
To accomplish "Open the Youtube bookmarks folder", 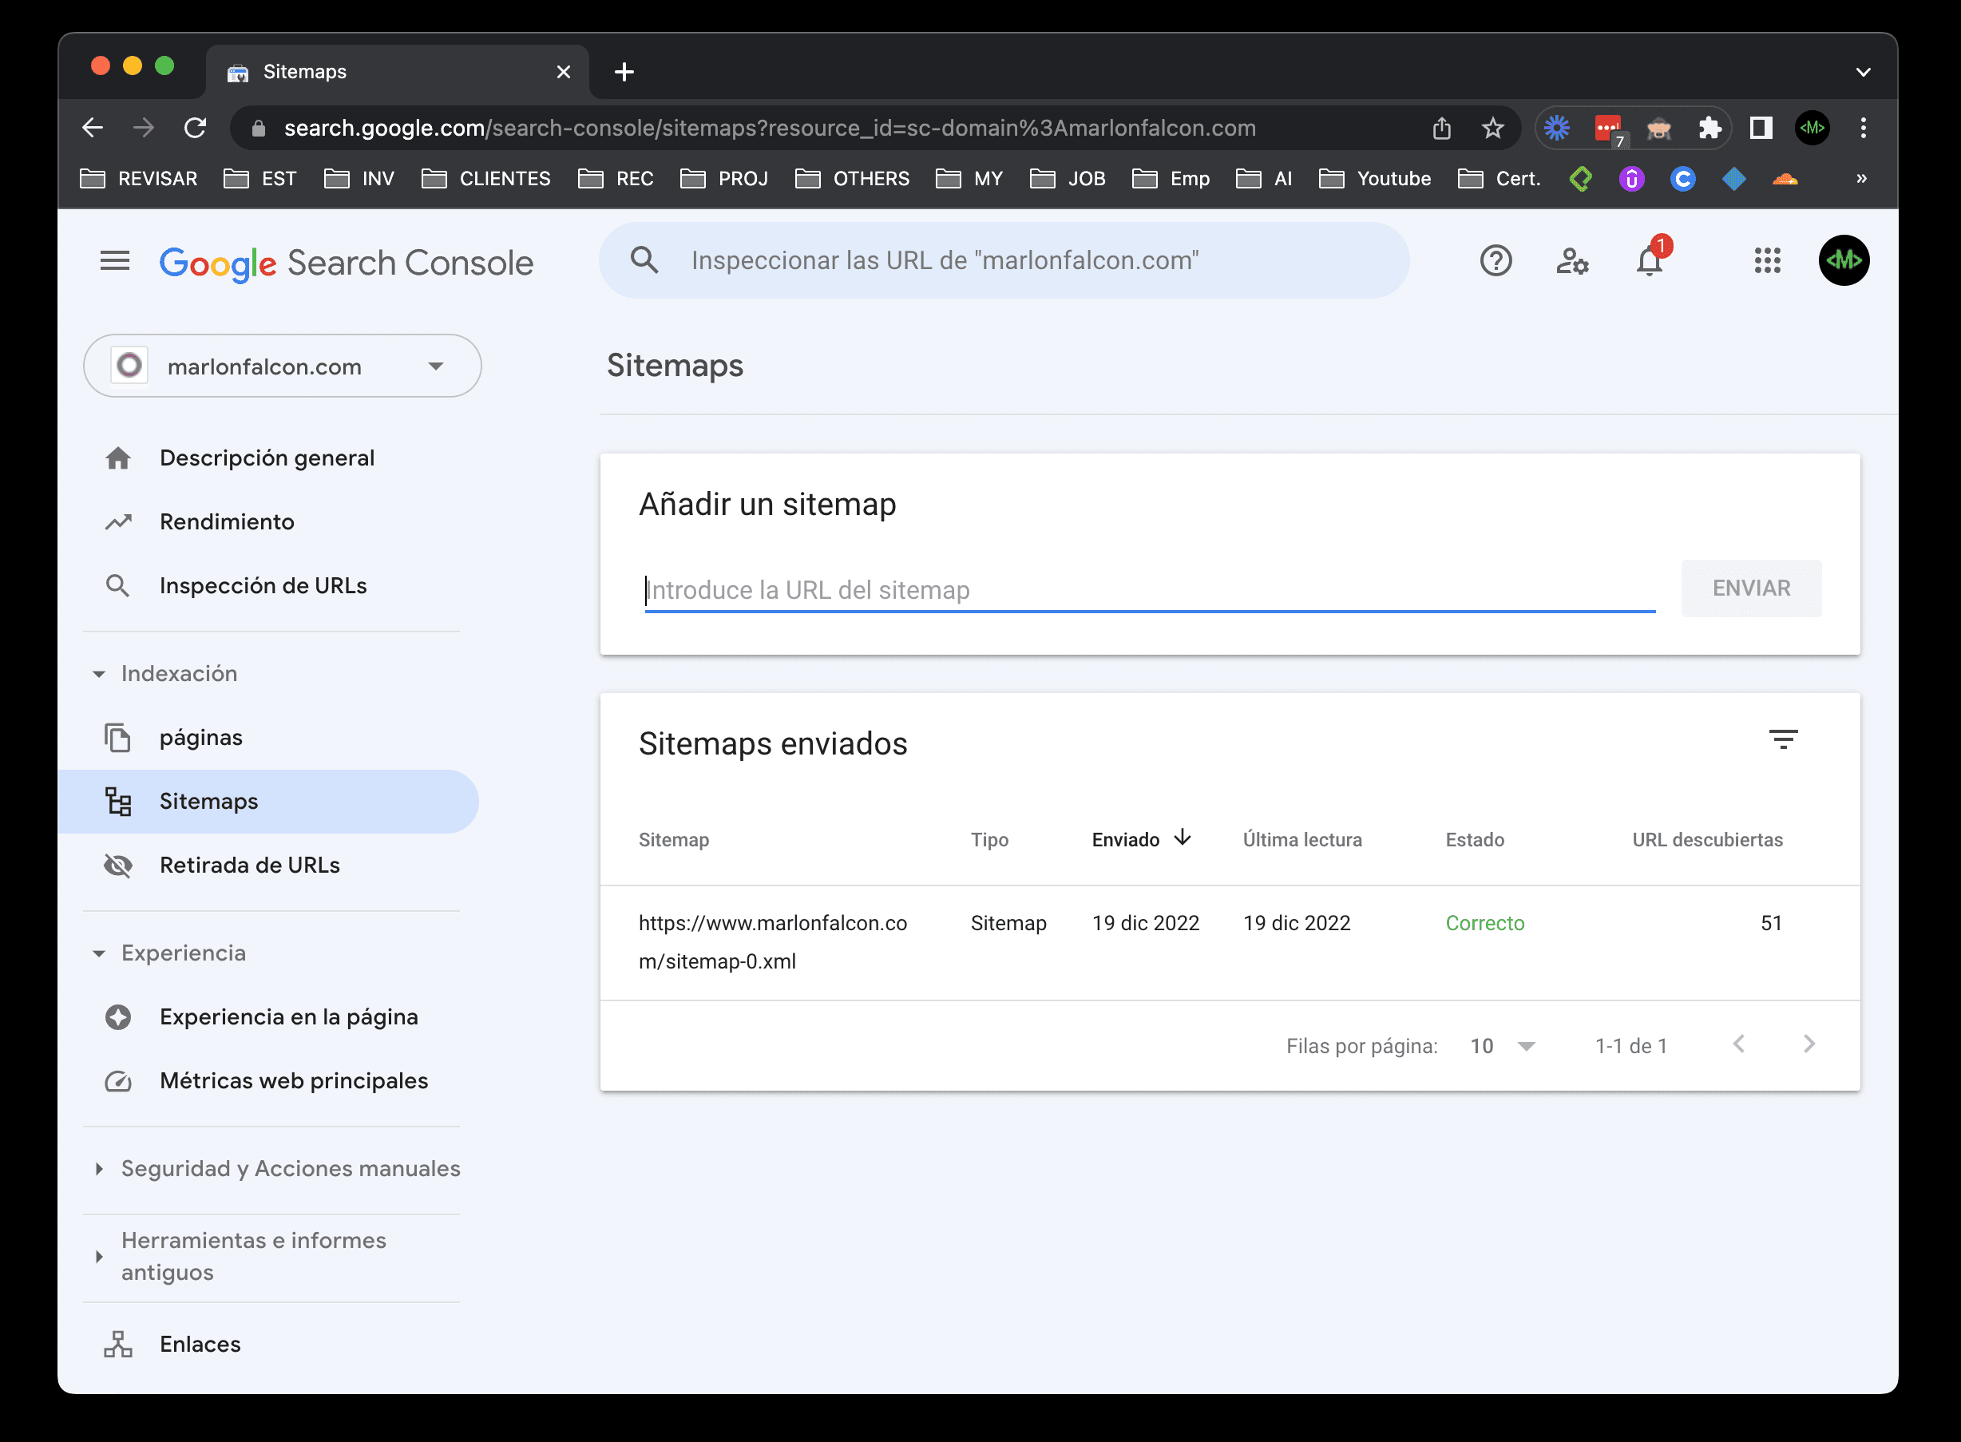I will coord(1376,179).
